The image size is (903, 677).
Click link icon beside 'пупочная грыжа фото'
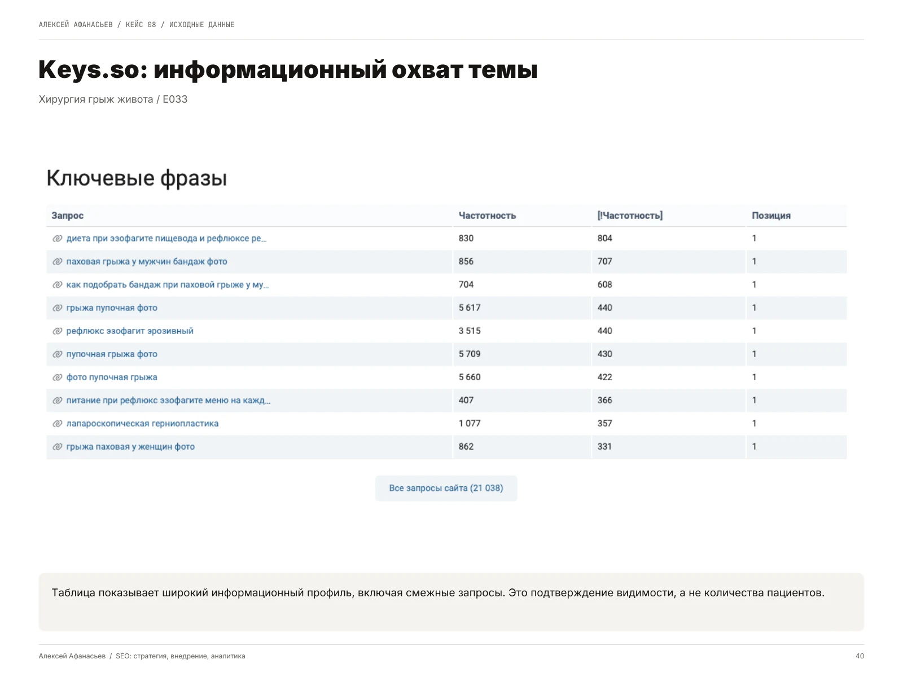tap(57, 354)
